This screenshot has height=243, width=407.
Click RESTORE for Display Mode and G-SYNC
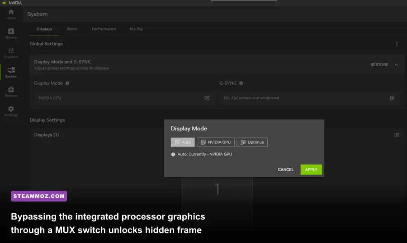click(379, 65)
